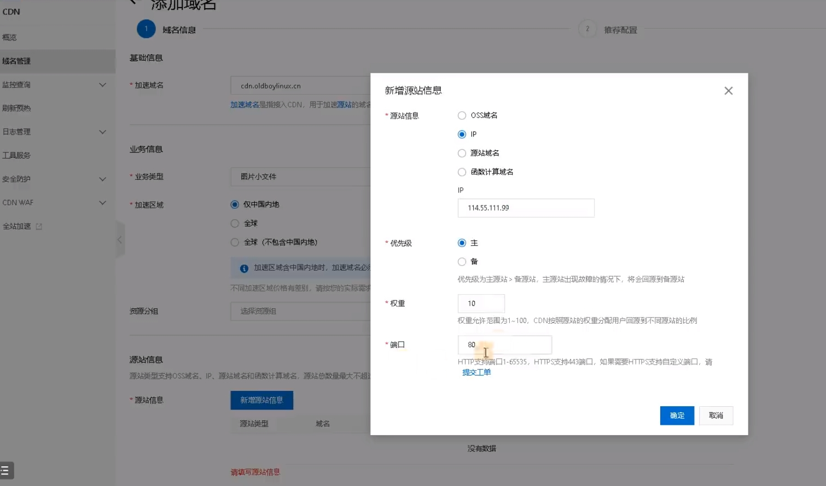Confirm the dialog with 确定
Image resolution: width=826 pixels, height=486 pixels.
(x=677, y=415)
